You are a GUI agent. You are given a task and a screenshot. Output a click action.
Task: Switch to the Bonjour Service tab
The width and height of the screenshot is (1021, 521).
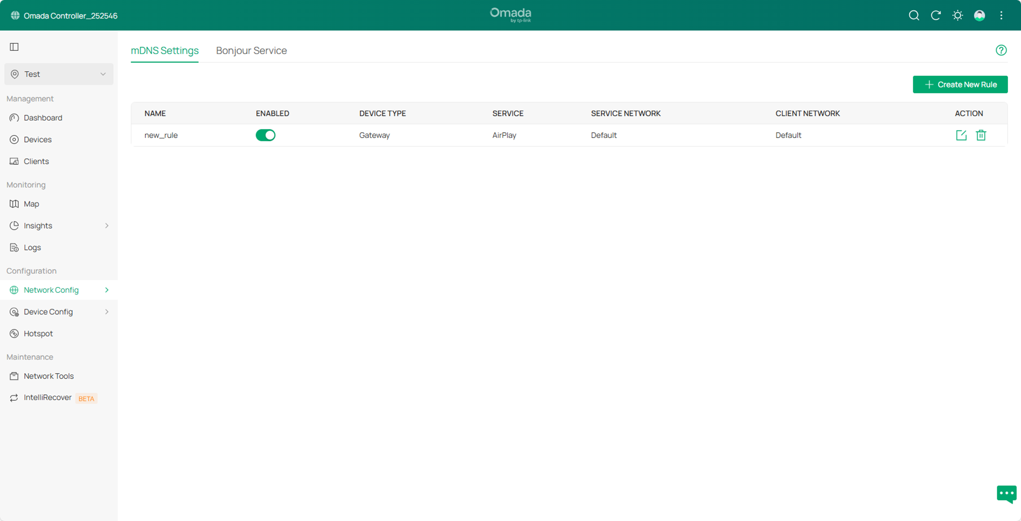click(x=251, y=50)
